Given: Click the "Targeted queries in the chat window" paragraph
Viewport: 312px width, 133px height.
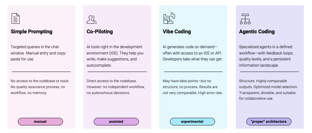Looking at the screenshot, I should coord(38,53).
